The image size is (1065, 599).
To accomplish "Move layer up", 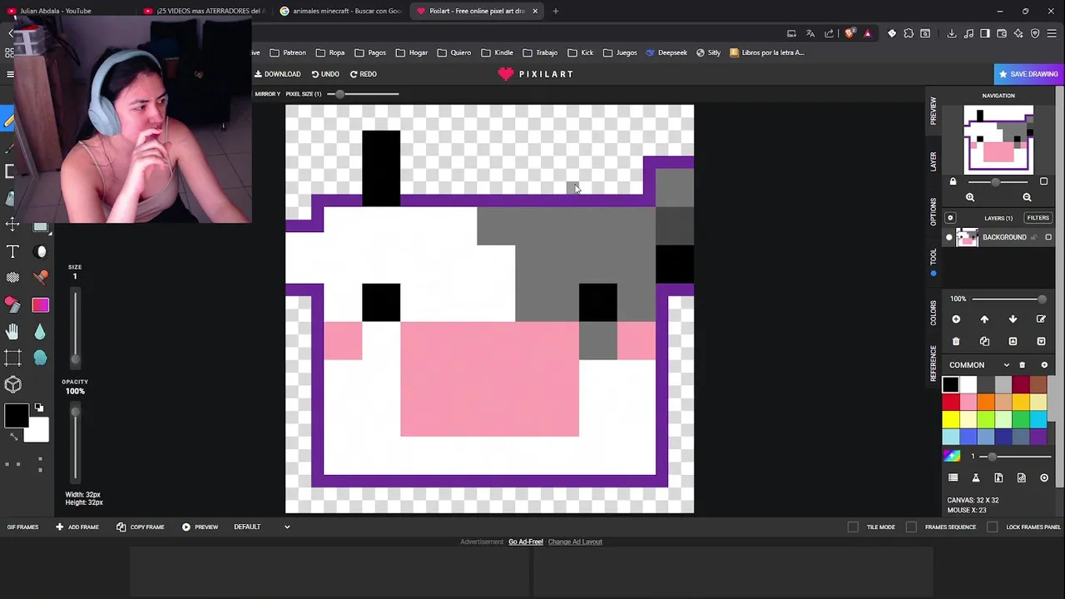I will pos(984,319).
